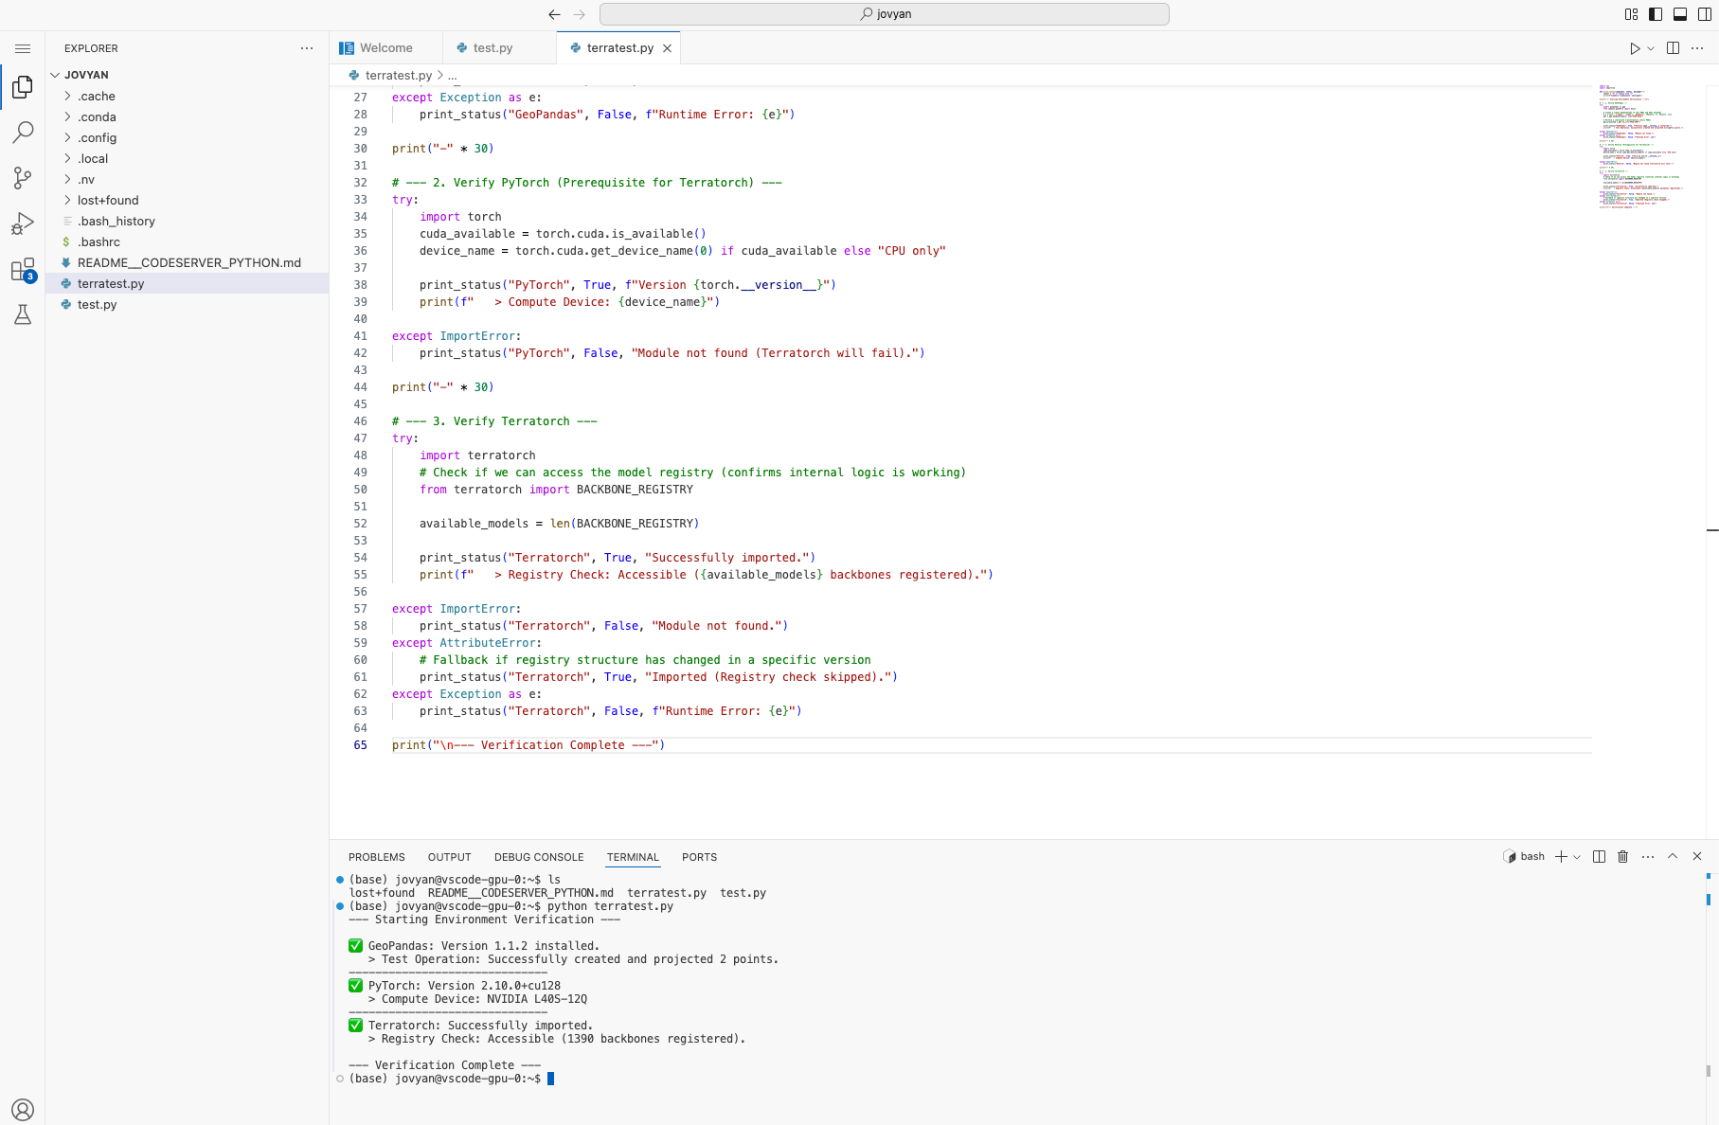
Task: Switch to the PORTS panel tab
Action: pyautogui.click(x=699, y=857)
